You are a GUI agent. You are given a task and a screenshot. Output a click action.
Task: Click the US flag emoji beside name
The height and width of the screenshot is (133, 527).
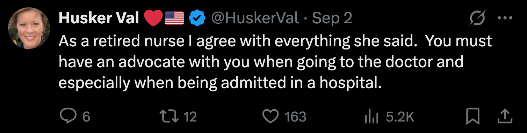174,18
